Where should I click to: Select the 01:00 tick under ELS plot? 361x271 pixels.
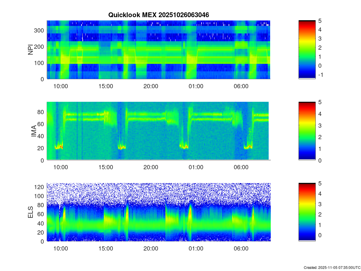point(196,249)
